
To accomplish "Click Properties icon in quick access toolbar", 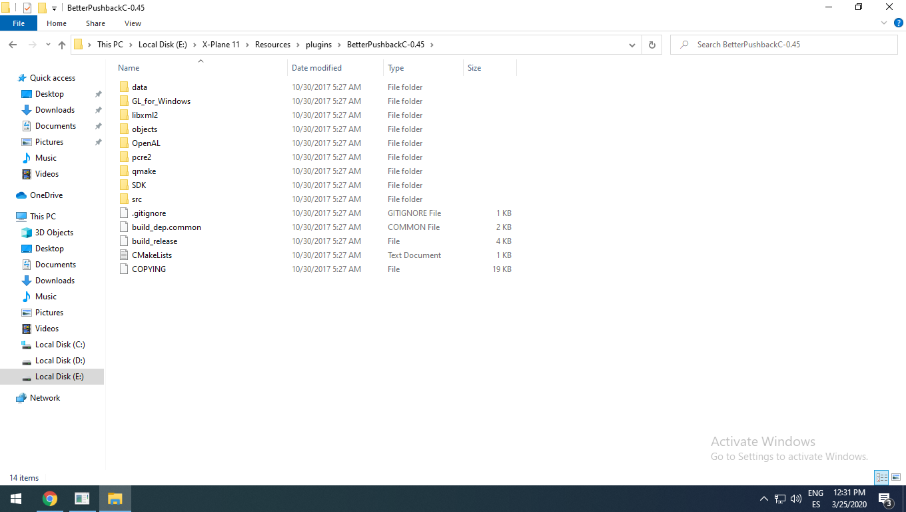I will coord(27,8).
